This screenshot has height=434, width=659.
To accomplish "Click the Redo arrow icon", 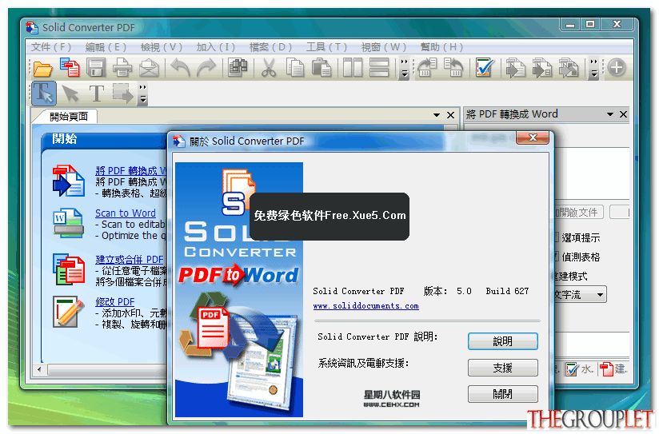I will point(206,68).
